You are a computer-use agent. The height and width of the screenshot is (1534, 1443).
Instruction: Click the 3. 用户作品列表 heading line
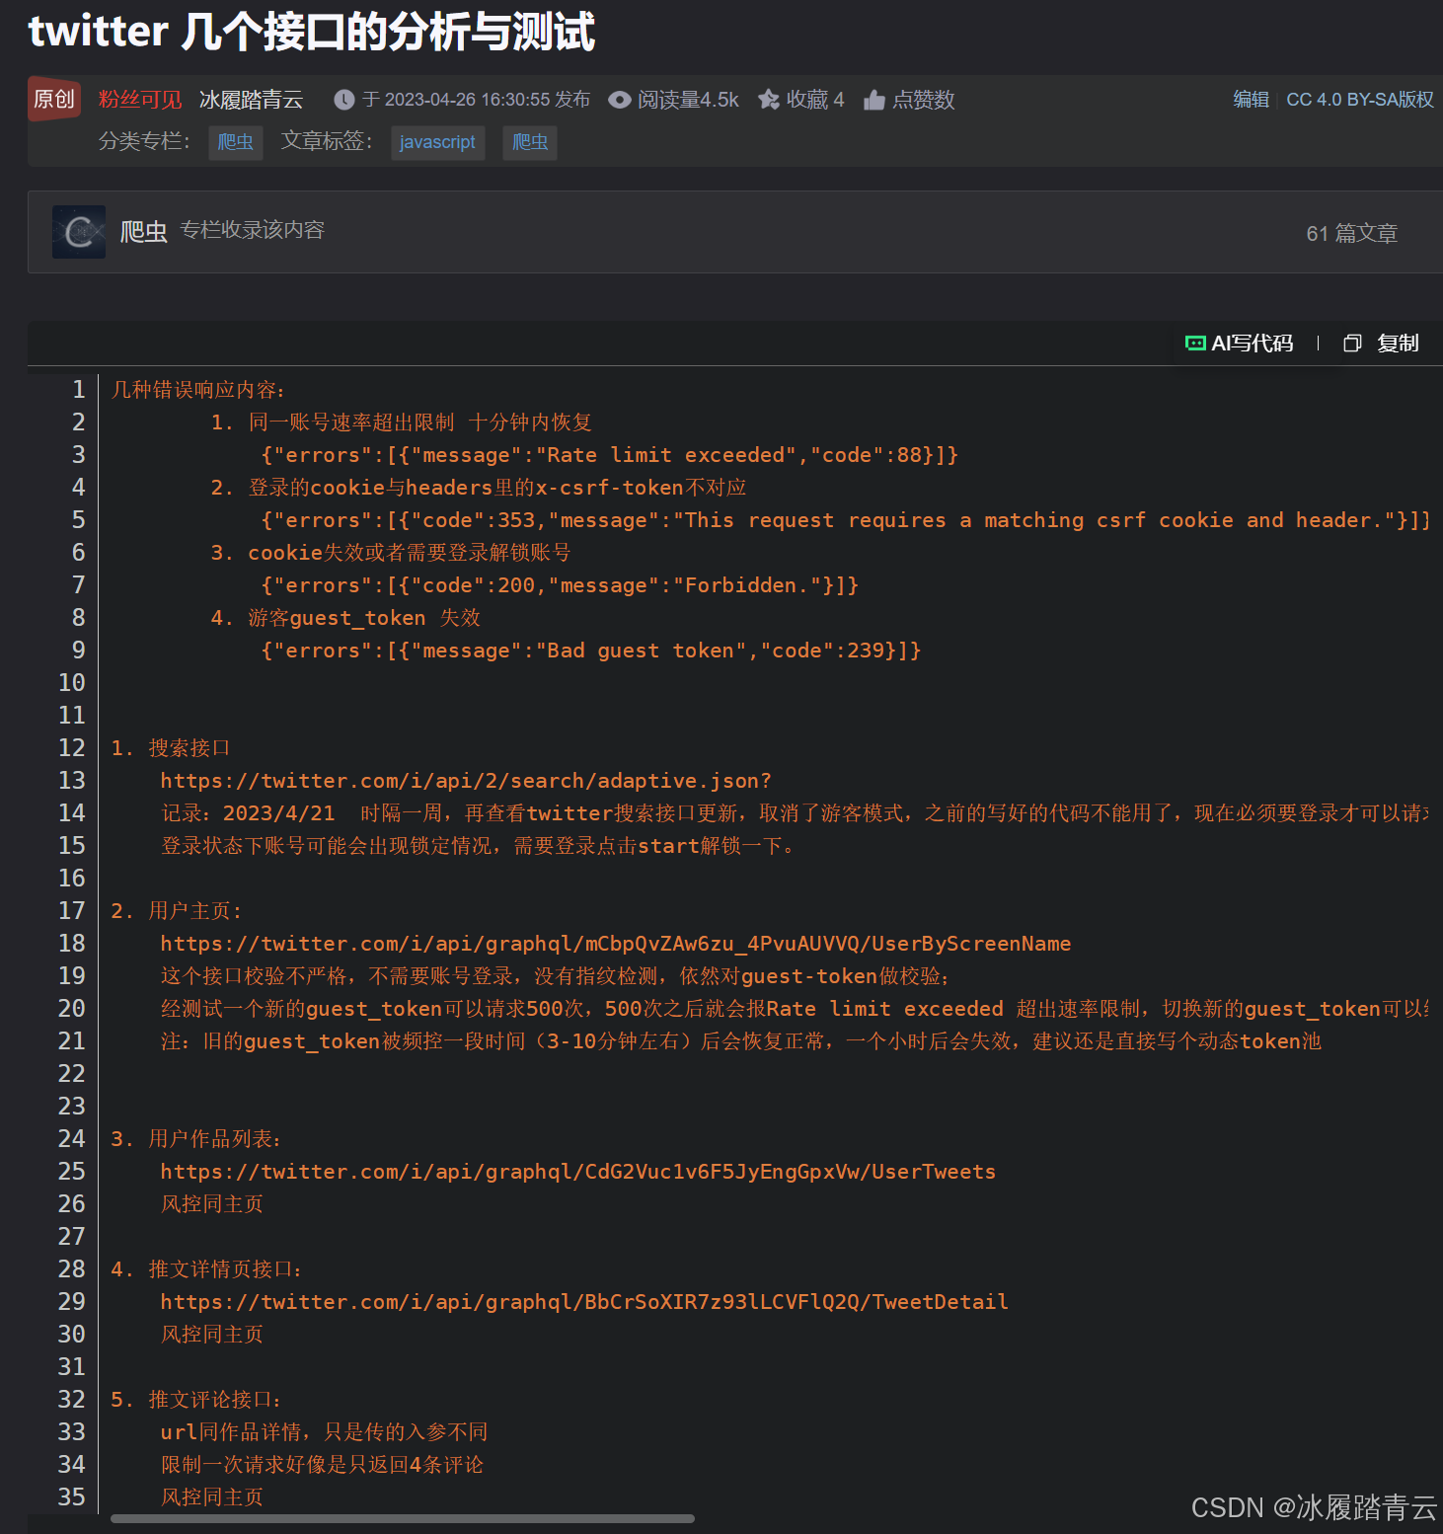click(x=196, y=1139)
